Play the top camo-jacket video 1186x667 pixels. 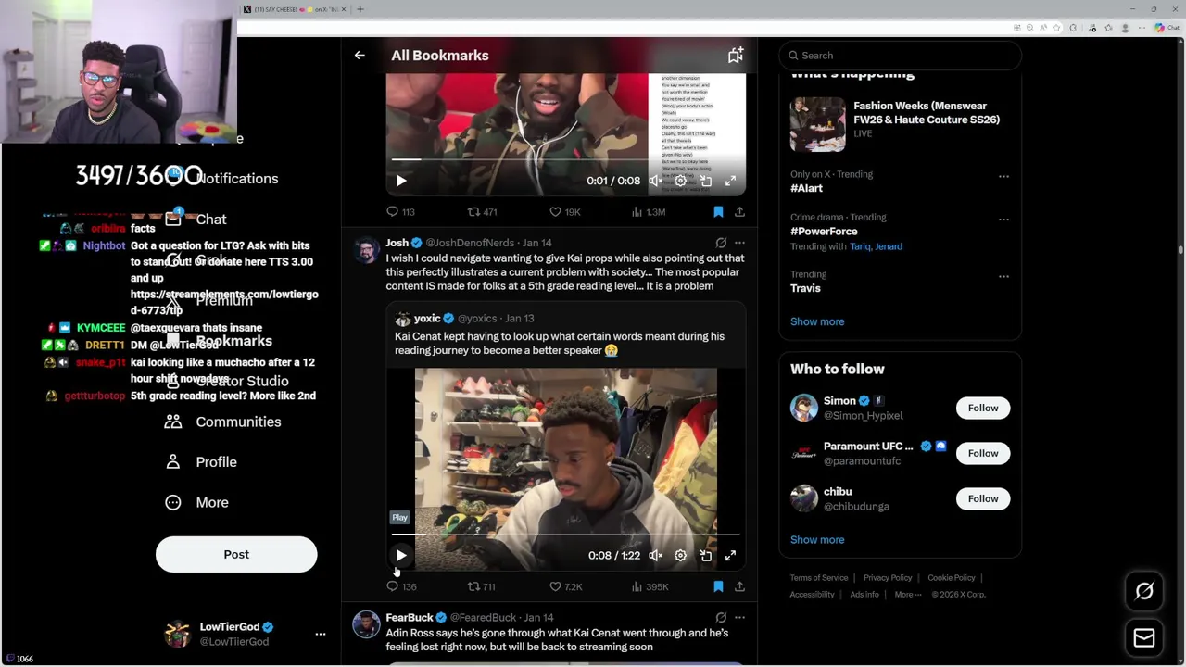[401, 182]
